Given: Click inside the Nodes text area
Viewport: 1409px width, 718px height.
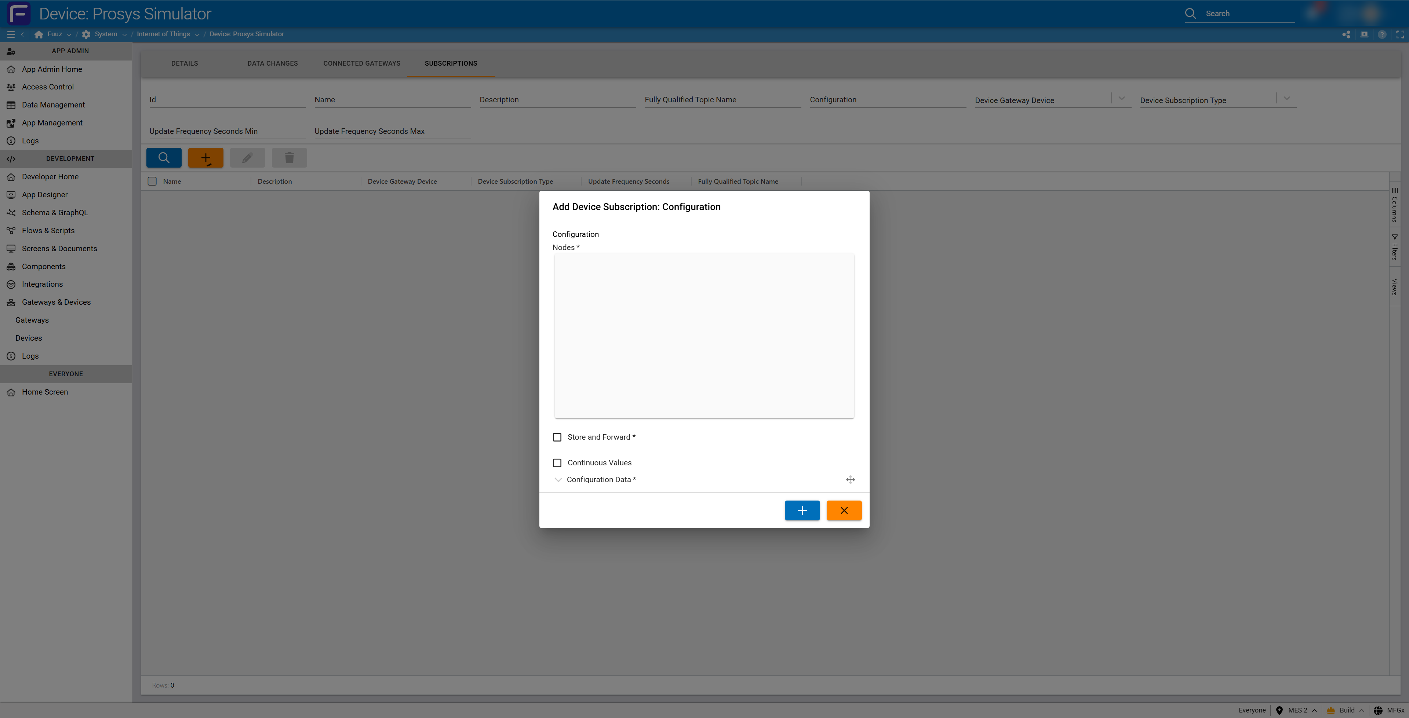Looking at the screenshot, I should point(703,335).
